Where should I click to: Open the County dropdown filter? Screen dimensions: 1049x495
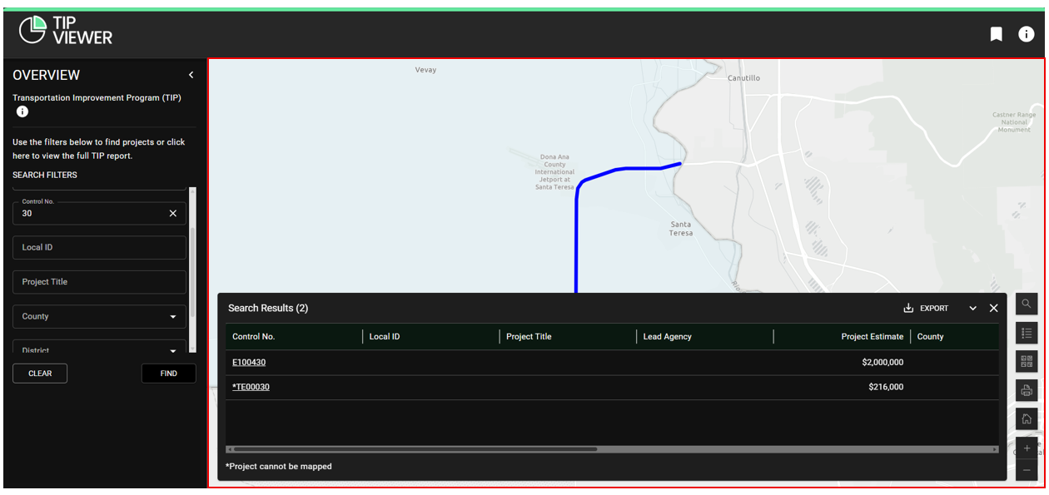99,316
